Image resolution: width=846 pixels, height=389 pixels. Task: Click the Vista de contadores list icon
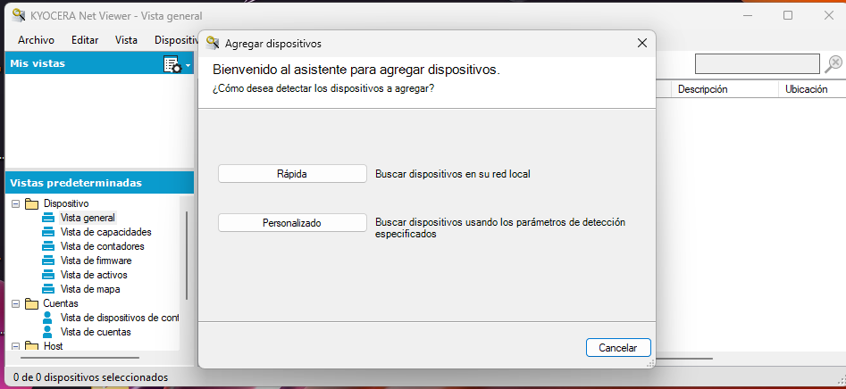(48, 246)
